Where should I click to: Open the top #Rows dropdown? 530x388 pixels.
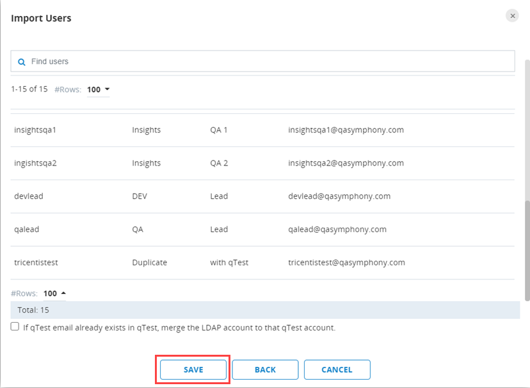pyautogui.click(x=99, y=89)
